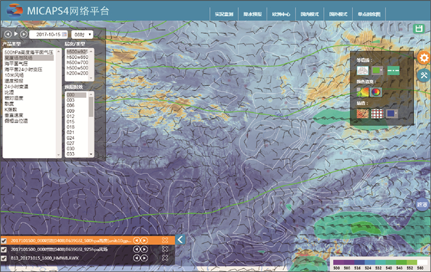431x272 pixels.
Task: Toggle the 925hpa wind field layer checkbox
Action: [x=4, y=249]
